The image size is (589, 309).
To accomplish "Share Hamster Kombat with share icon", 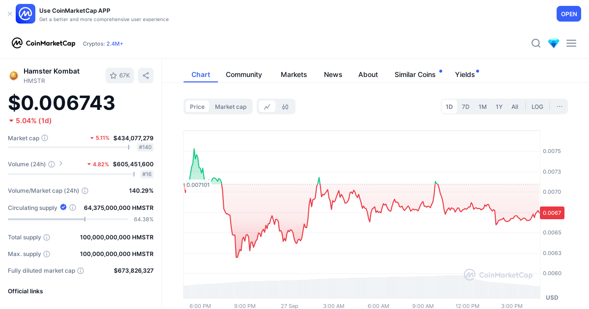I will [146, 76].
